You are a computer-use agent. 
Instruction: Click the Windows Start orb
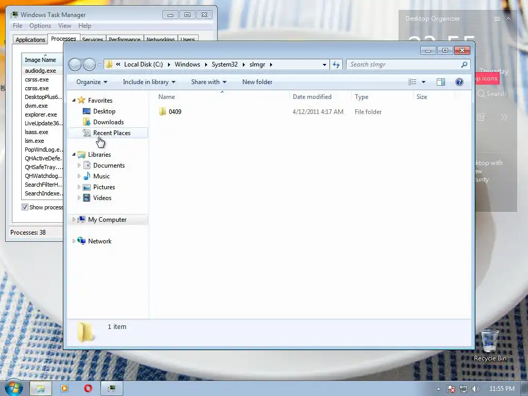(13, 388)
